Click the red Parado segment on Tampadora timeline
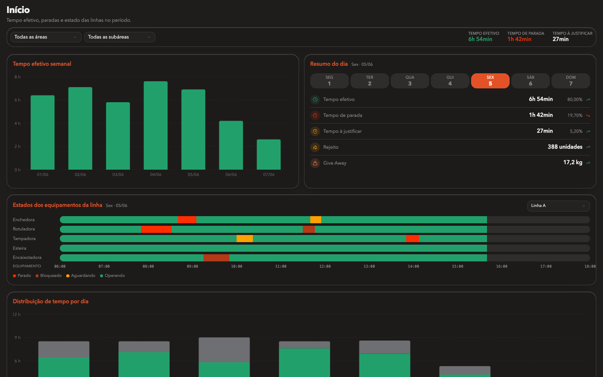The width and height of the screenshot is (603, 377). pos(412,239)
